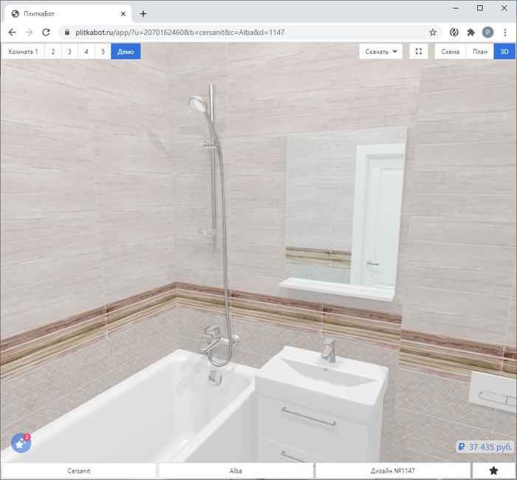Viewport: 517px width, 480px height.
Task: Open the browser extensions puzzle icon
Action: point(471,32)
